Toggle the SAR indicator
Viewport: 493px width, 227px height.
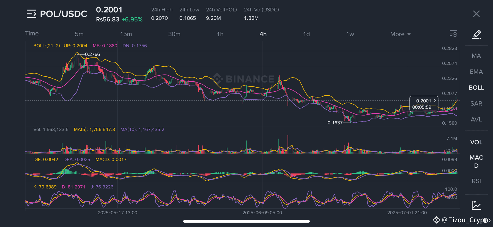point(476,104)
